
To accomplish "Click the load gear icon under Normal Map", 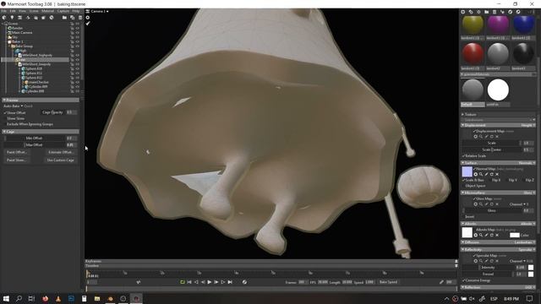I will [475, 174].
